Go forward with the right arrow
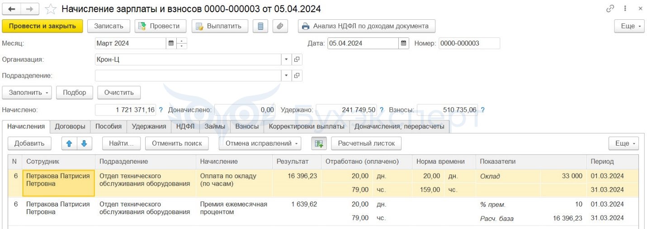The image size is (647, 229). [x=30, y=9]
